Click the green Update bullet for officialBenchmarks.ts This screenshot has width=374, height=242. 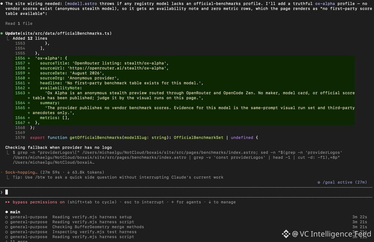pos(2,33)
